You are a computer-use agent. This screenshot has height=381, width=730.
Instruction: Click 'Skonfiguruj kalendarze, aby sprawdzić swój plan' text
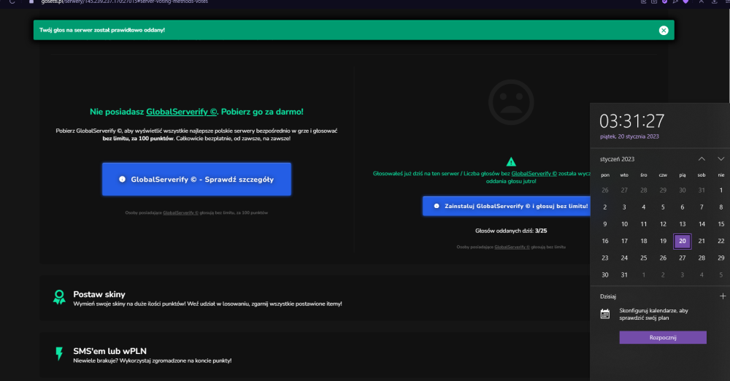[x=653, y=314]
